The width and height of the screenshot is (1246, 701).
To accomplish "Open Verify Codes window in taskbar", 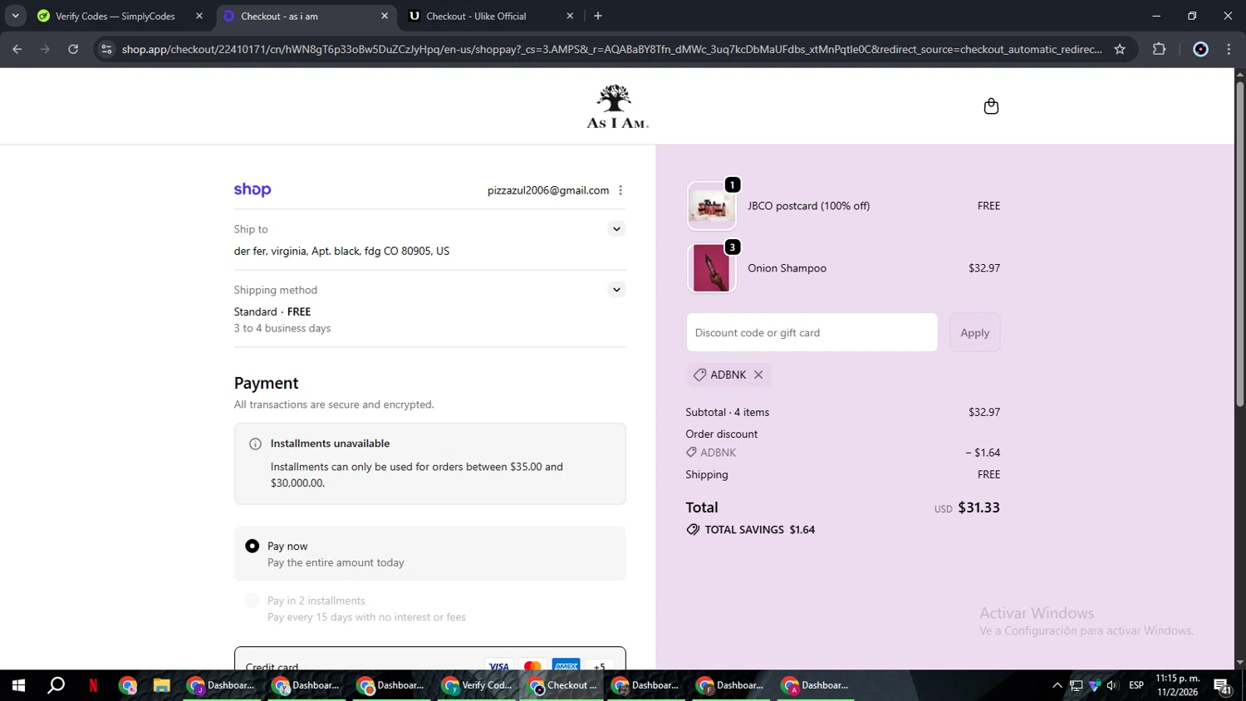I will pyautogui.click(x=477, y=685).
